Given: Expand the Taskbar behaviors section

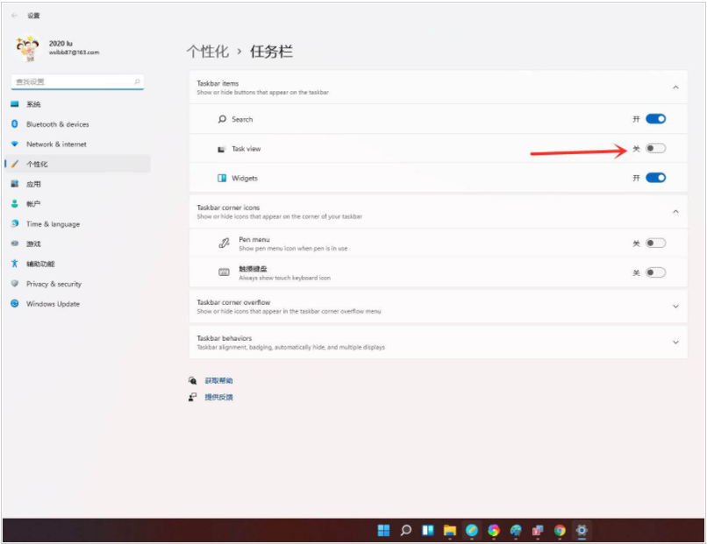Looking at the screenshot, I should [675, 343].
